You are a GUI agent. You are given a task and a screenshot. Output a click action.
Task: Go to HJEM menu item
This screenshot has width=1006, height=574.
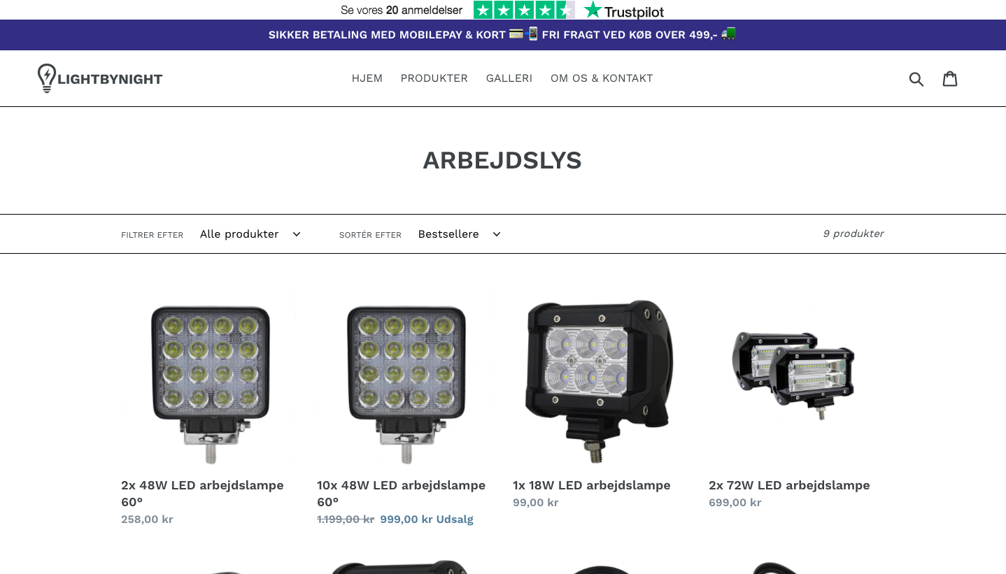point(367,78)
